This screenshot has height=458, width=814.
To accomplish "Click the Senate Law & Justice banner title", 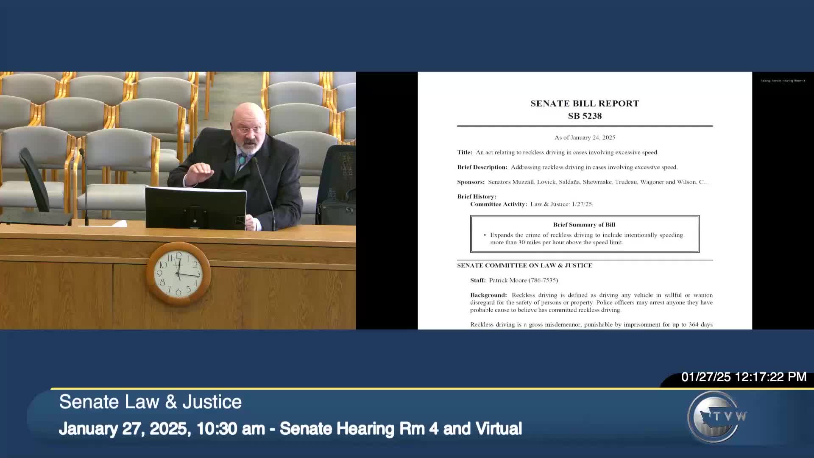I will tap(151, 401).
